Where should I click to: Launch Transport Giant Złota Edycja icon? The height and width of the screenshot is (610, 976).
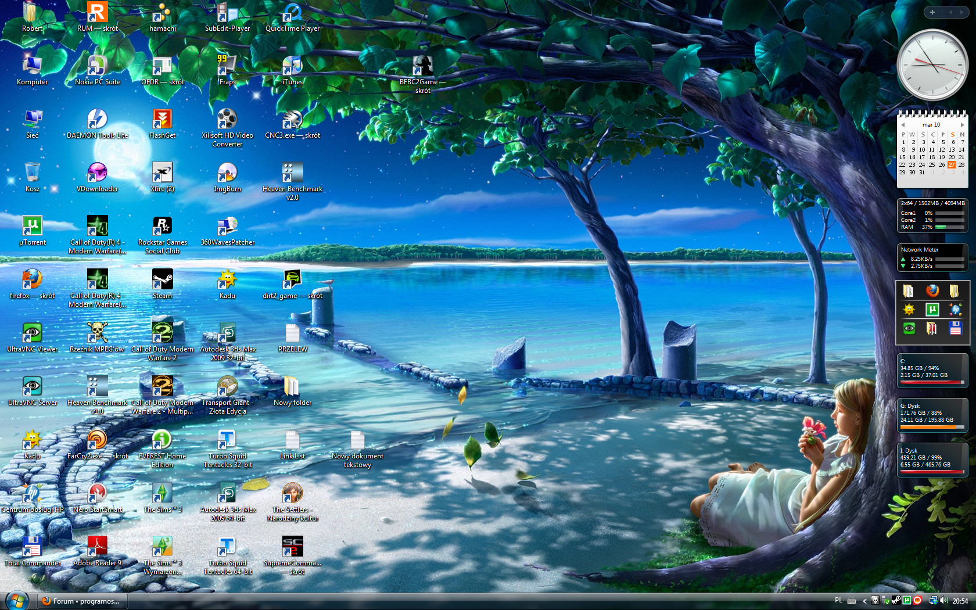(227, 386)
